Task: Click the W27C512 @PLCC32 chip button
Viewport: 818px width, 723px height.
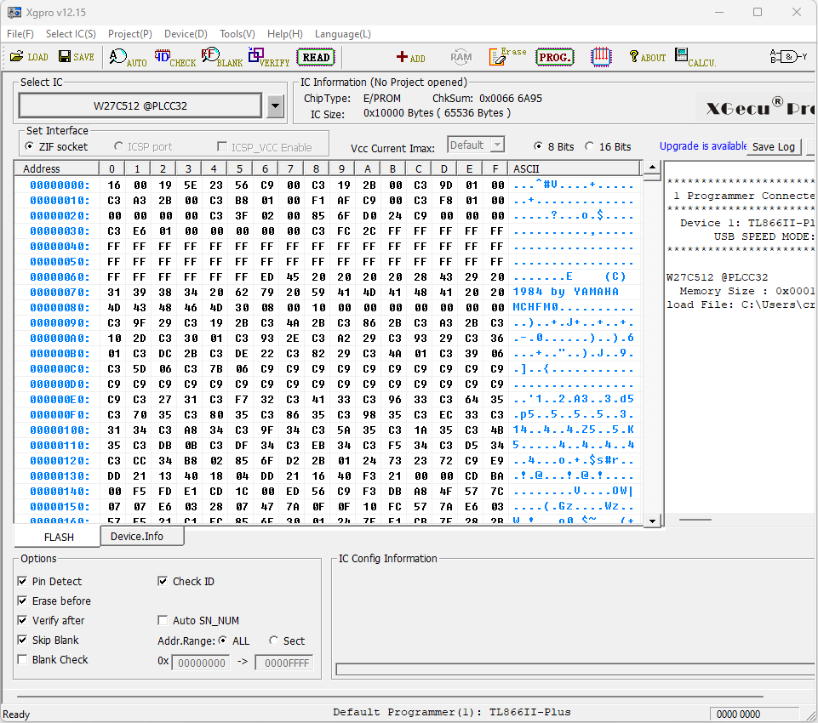Action: pos(140,106)
